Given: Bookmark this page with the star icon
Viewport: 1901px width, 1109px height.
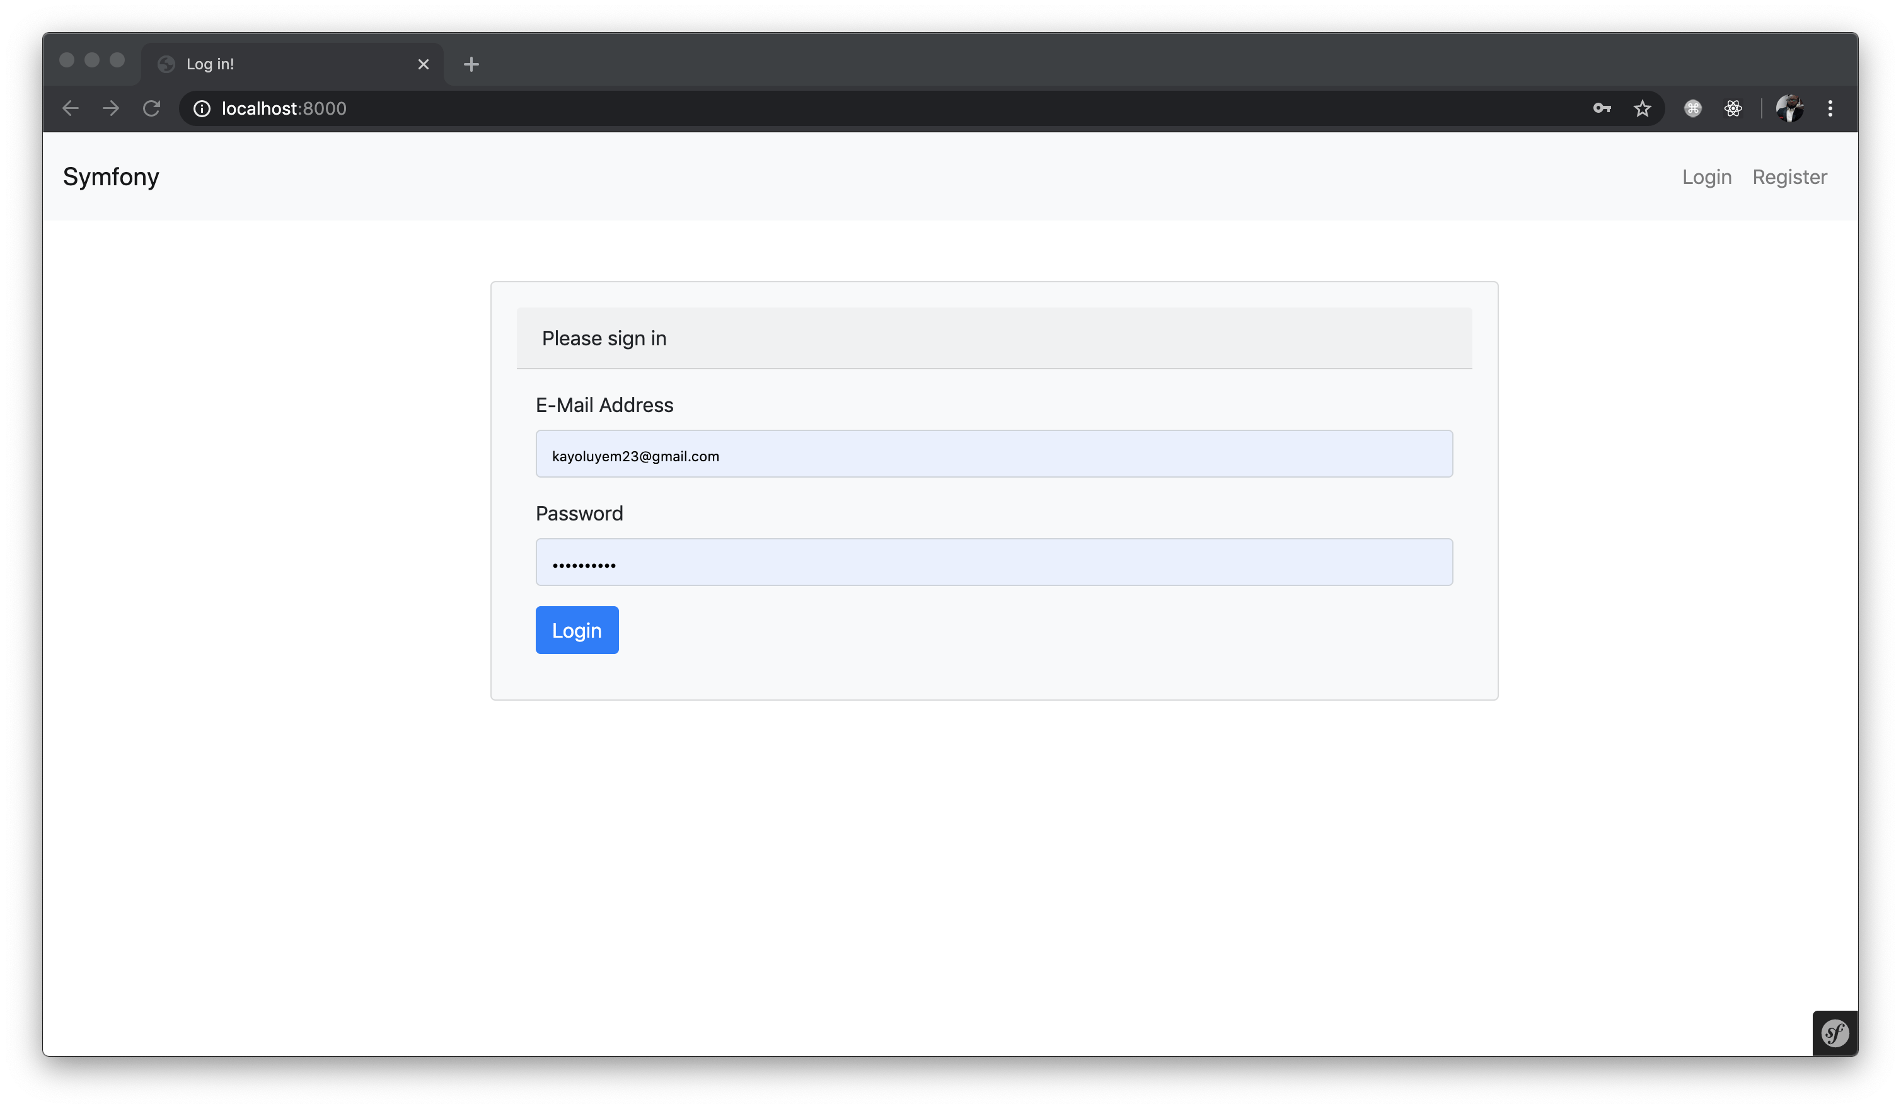Looking at the screenshot, I should pyautogui.click(x=1642, y=108).
